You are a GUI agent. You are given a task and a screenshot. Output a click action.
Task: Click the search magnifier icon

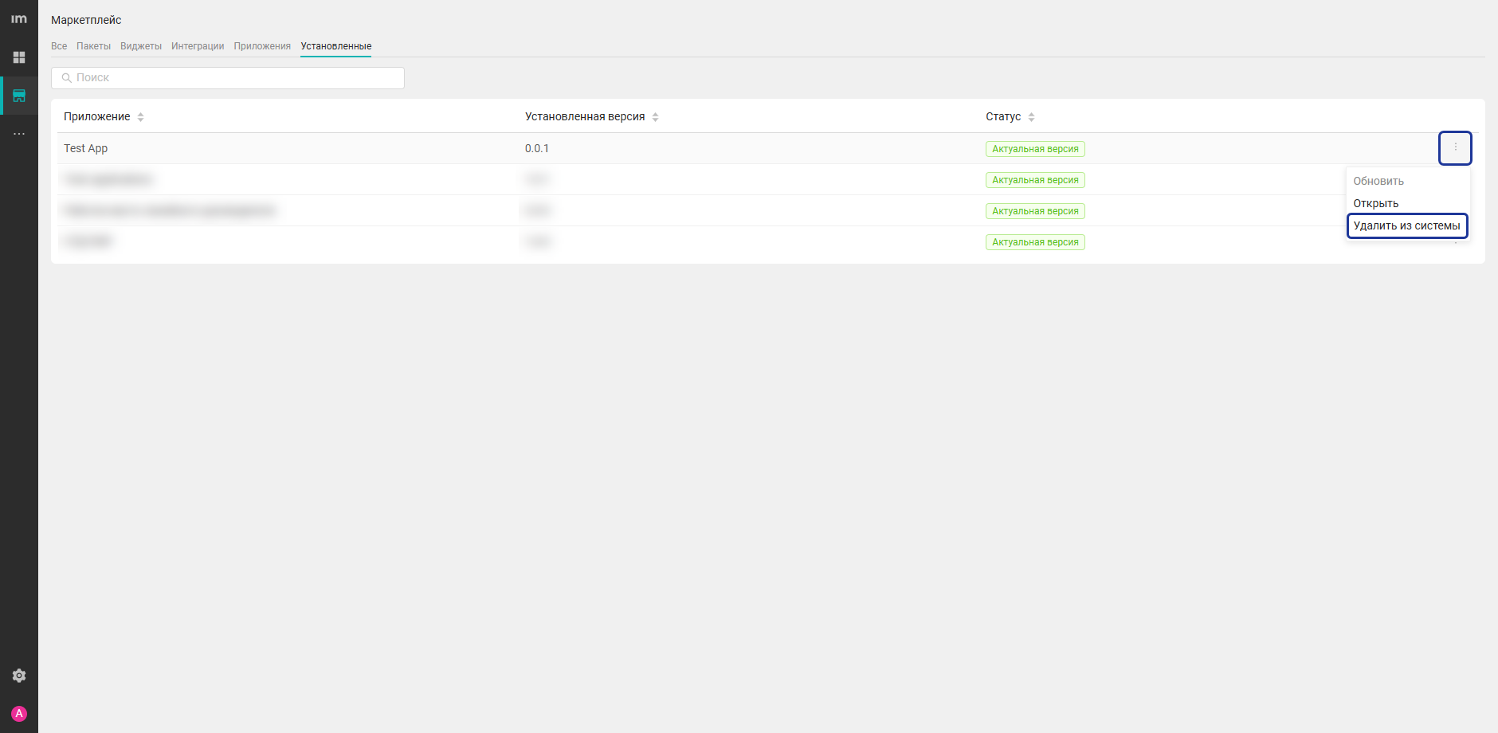coord(67,78)
